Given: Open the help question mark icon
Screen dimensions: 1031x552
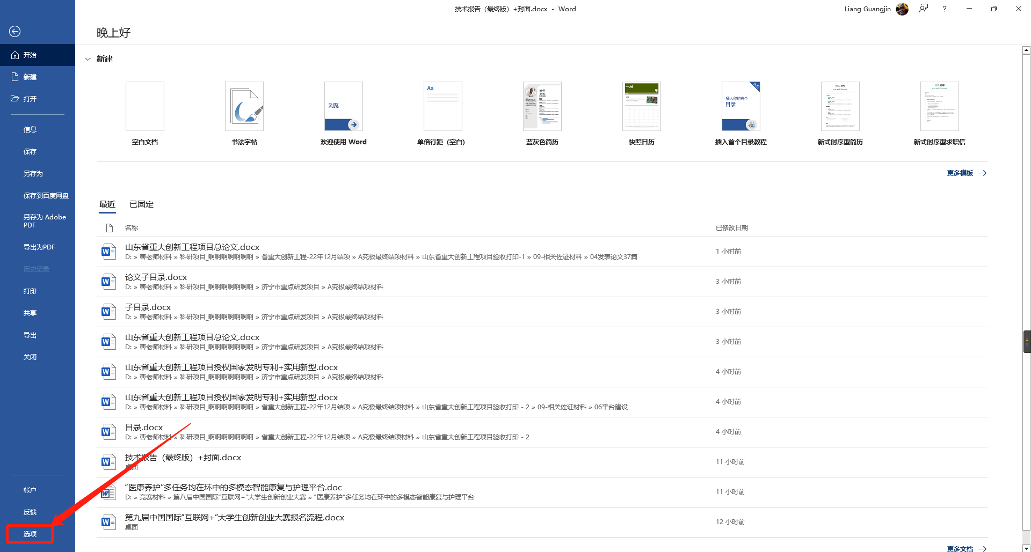Looking at the screenshot, I should (x=944, y=9).
